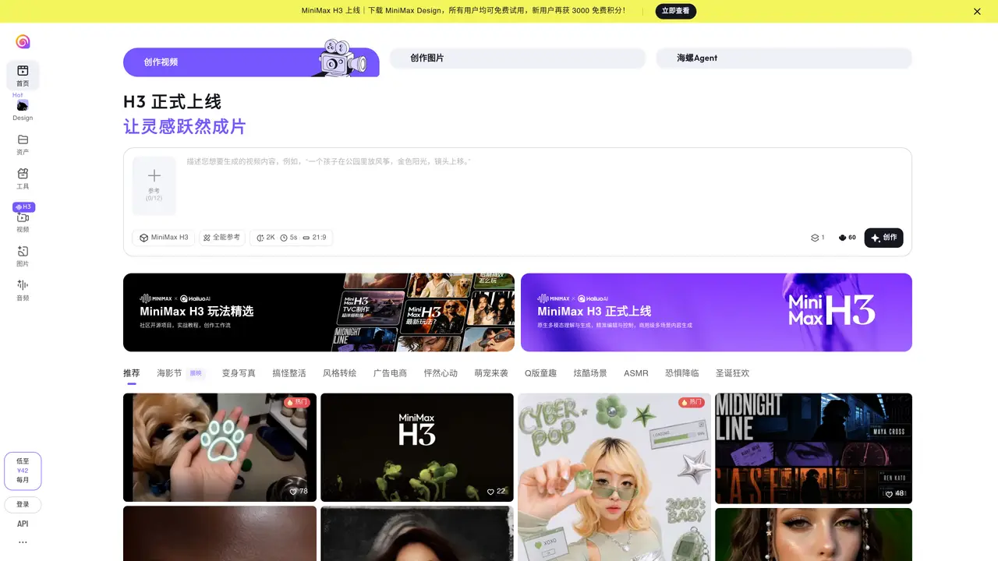Open the API link in sidebar
Screen dimensions: 998x561
tap(23, 524)
